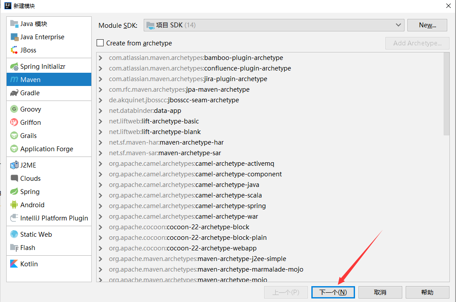Click the New... SDK button
Viewport: 456px width, 302px height.
point(427,25)
